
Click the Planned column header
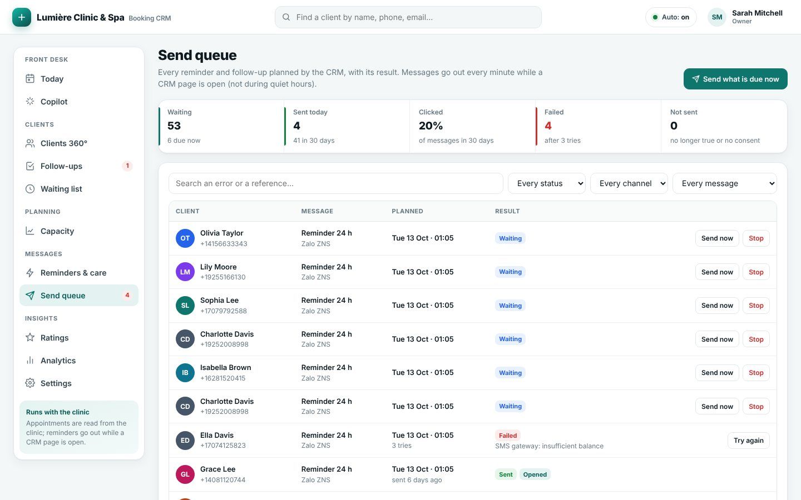(x=407, y=211)
